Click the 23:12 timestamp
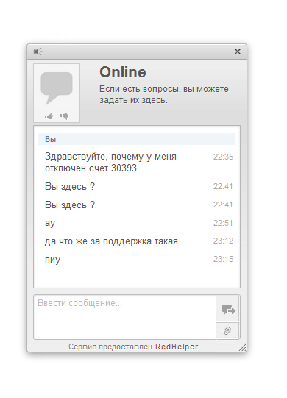Viewport: 287px width, 398px height. point(223,241)
